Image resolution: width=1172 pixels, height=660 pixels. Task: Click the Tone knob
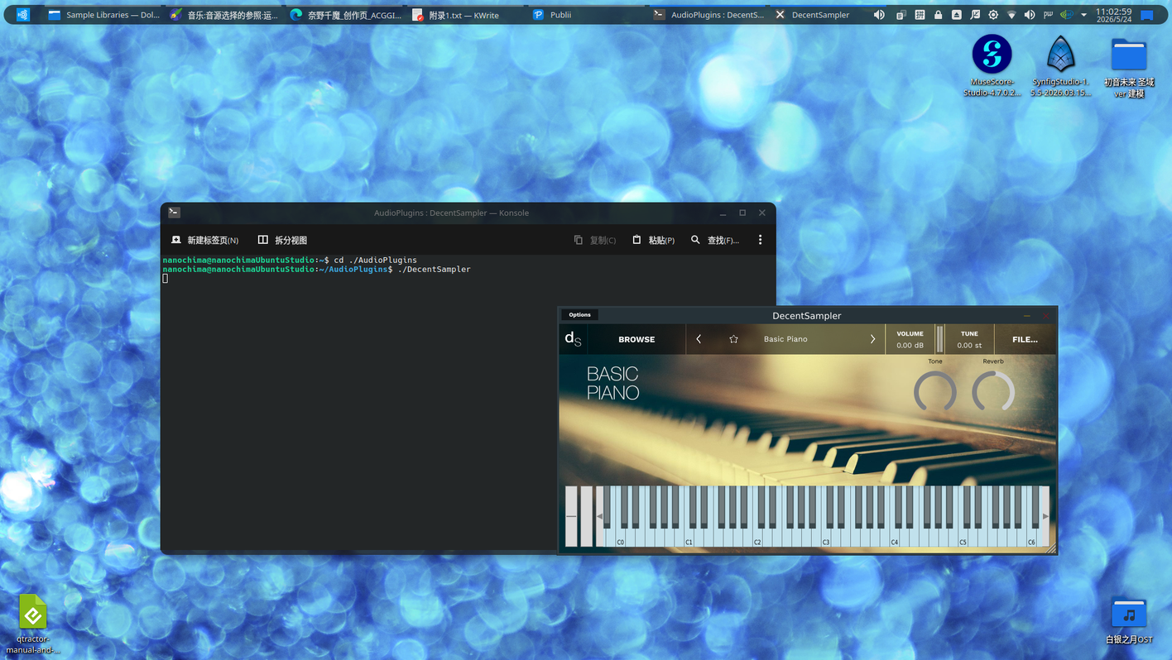pyautogui.click(x=935, y=391)
